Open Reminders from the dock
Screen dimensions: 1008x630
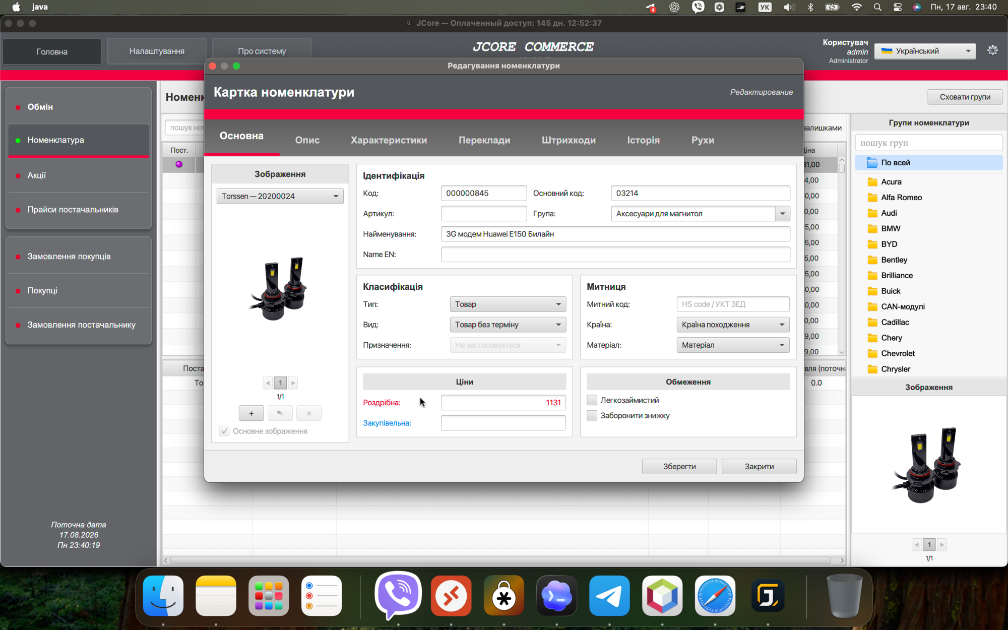coord(322,596)
